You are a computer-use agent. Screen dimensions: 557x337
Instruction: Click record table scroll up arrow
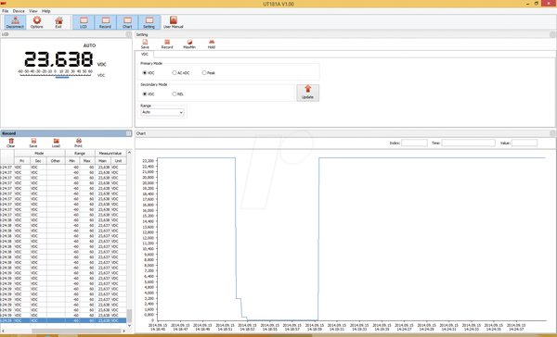129,153
